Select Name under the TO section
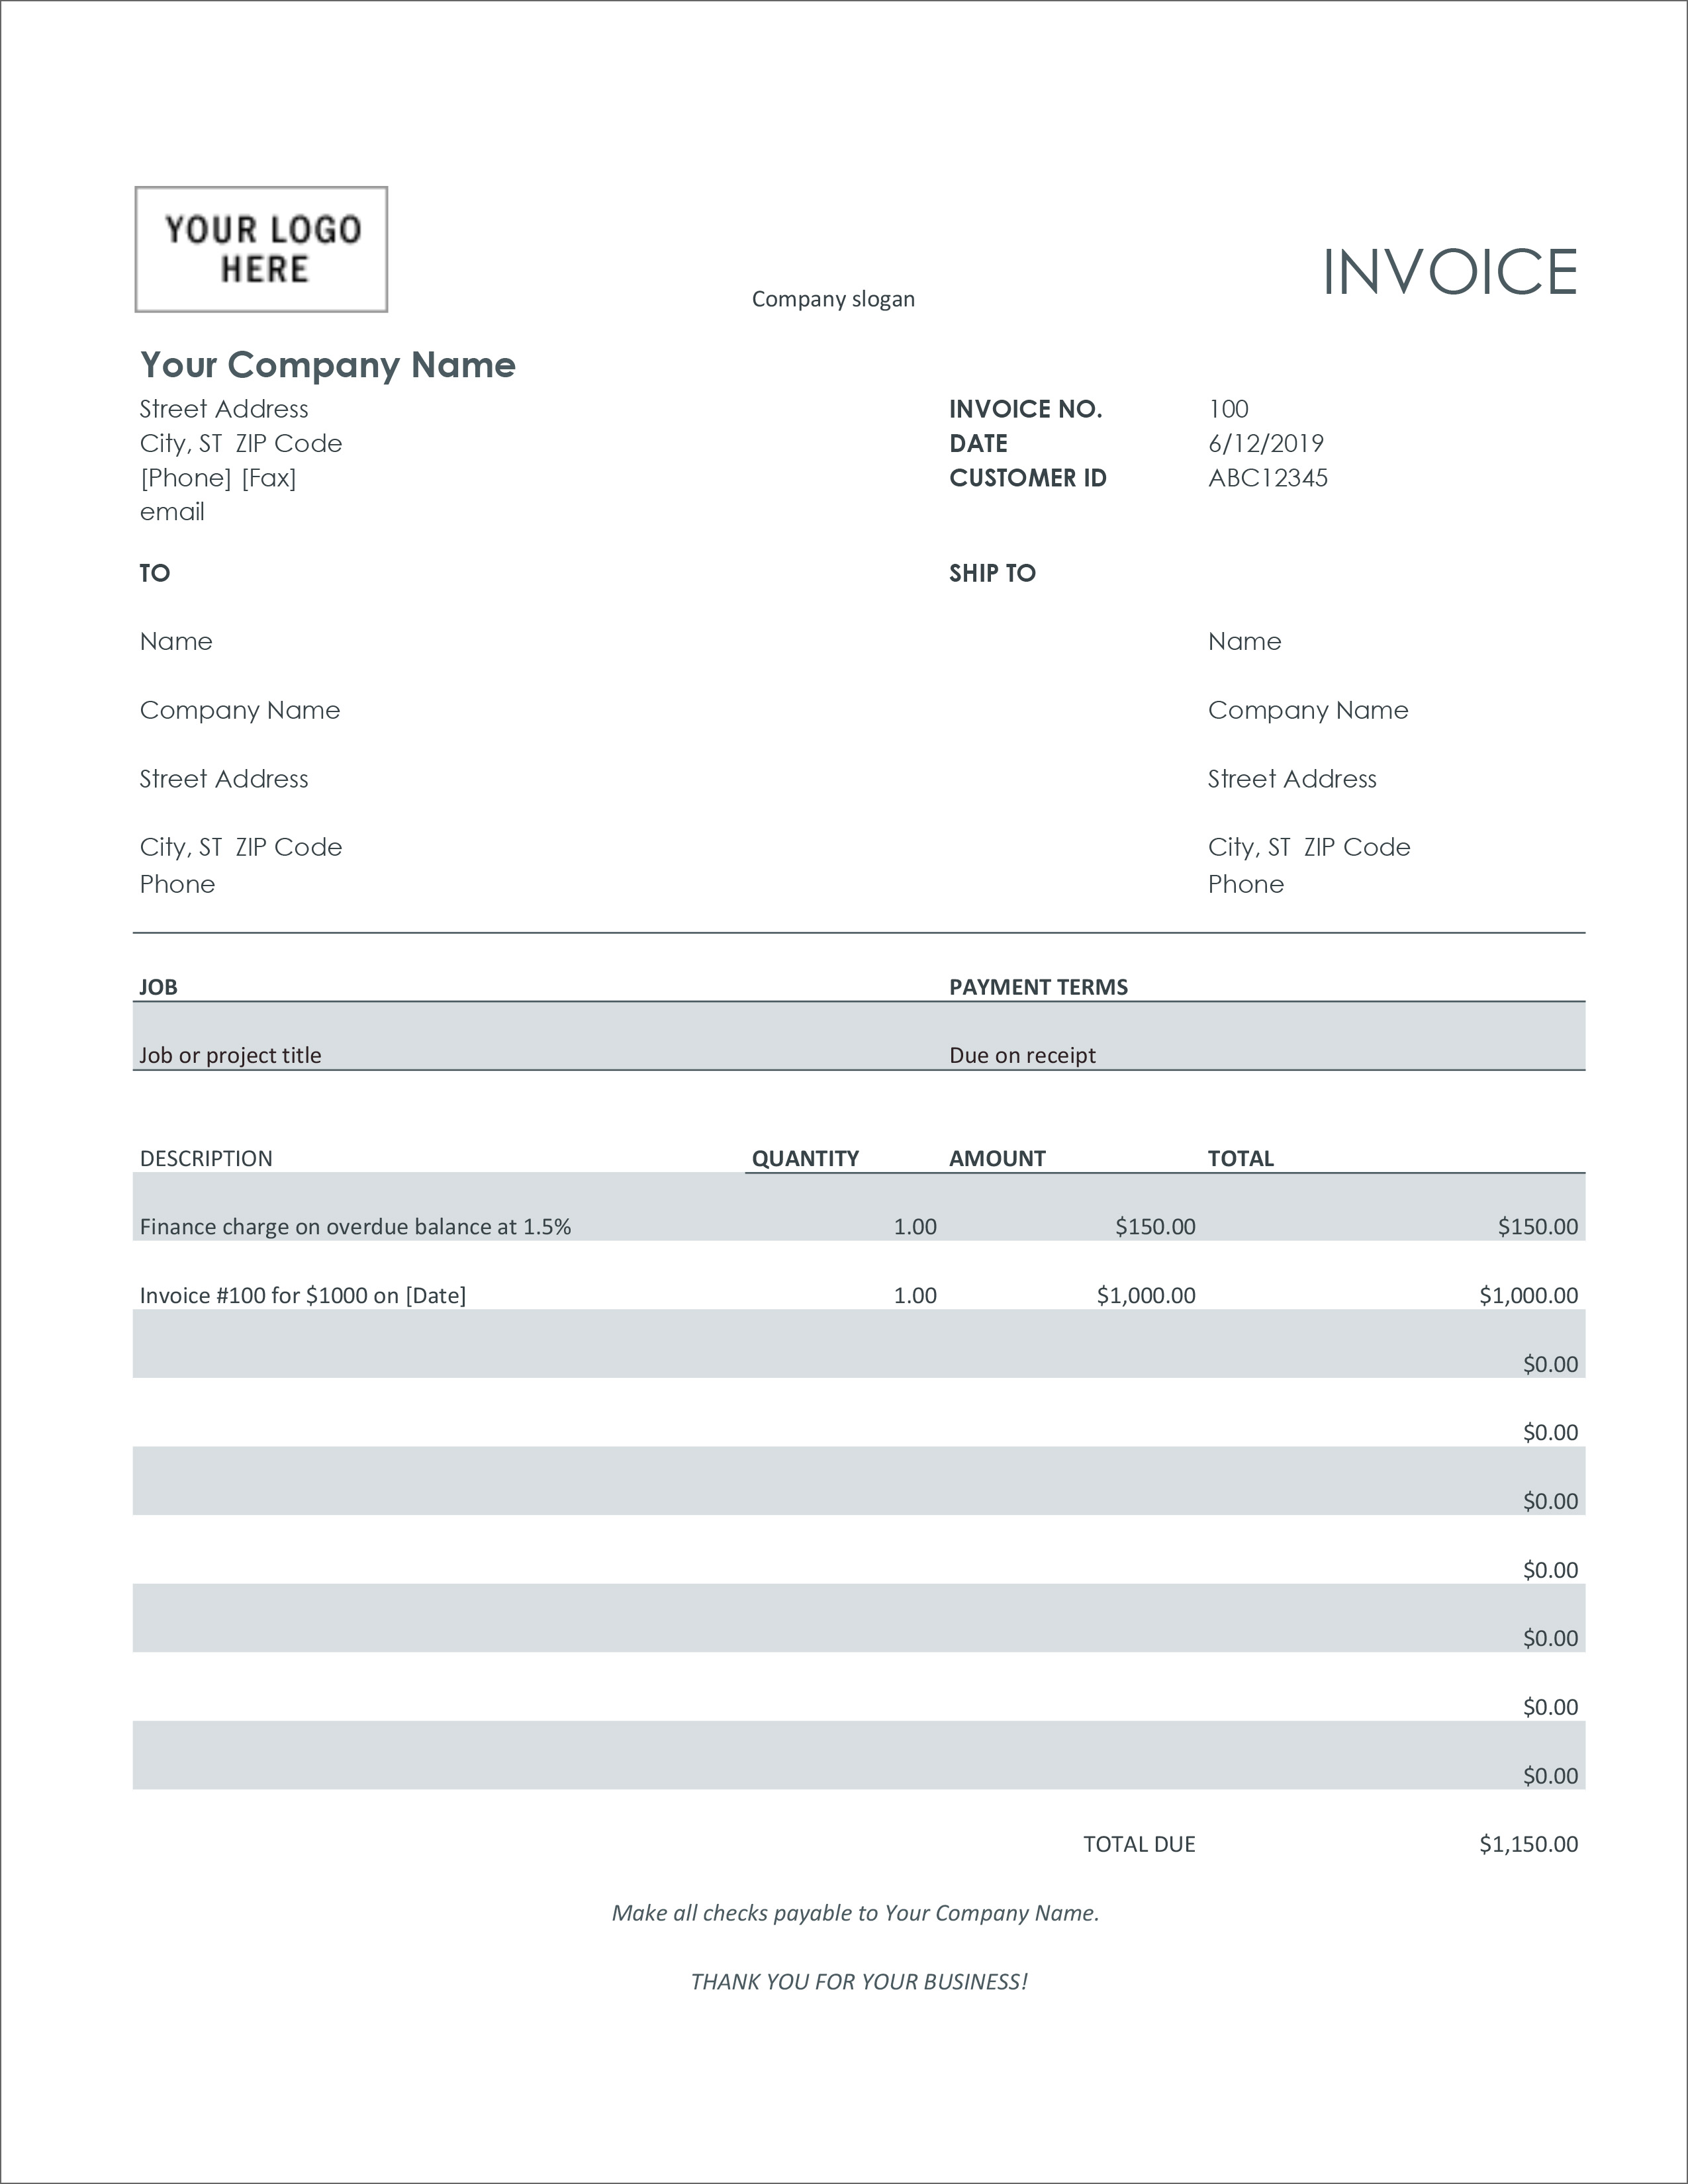This screenshot has width=1688, height=2184. click(176, 641)
